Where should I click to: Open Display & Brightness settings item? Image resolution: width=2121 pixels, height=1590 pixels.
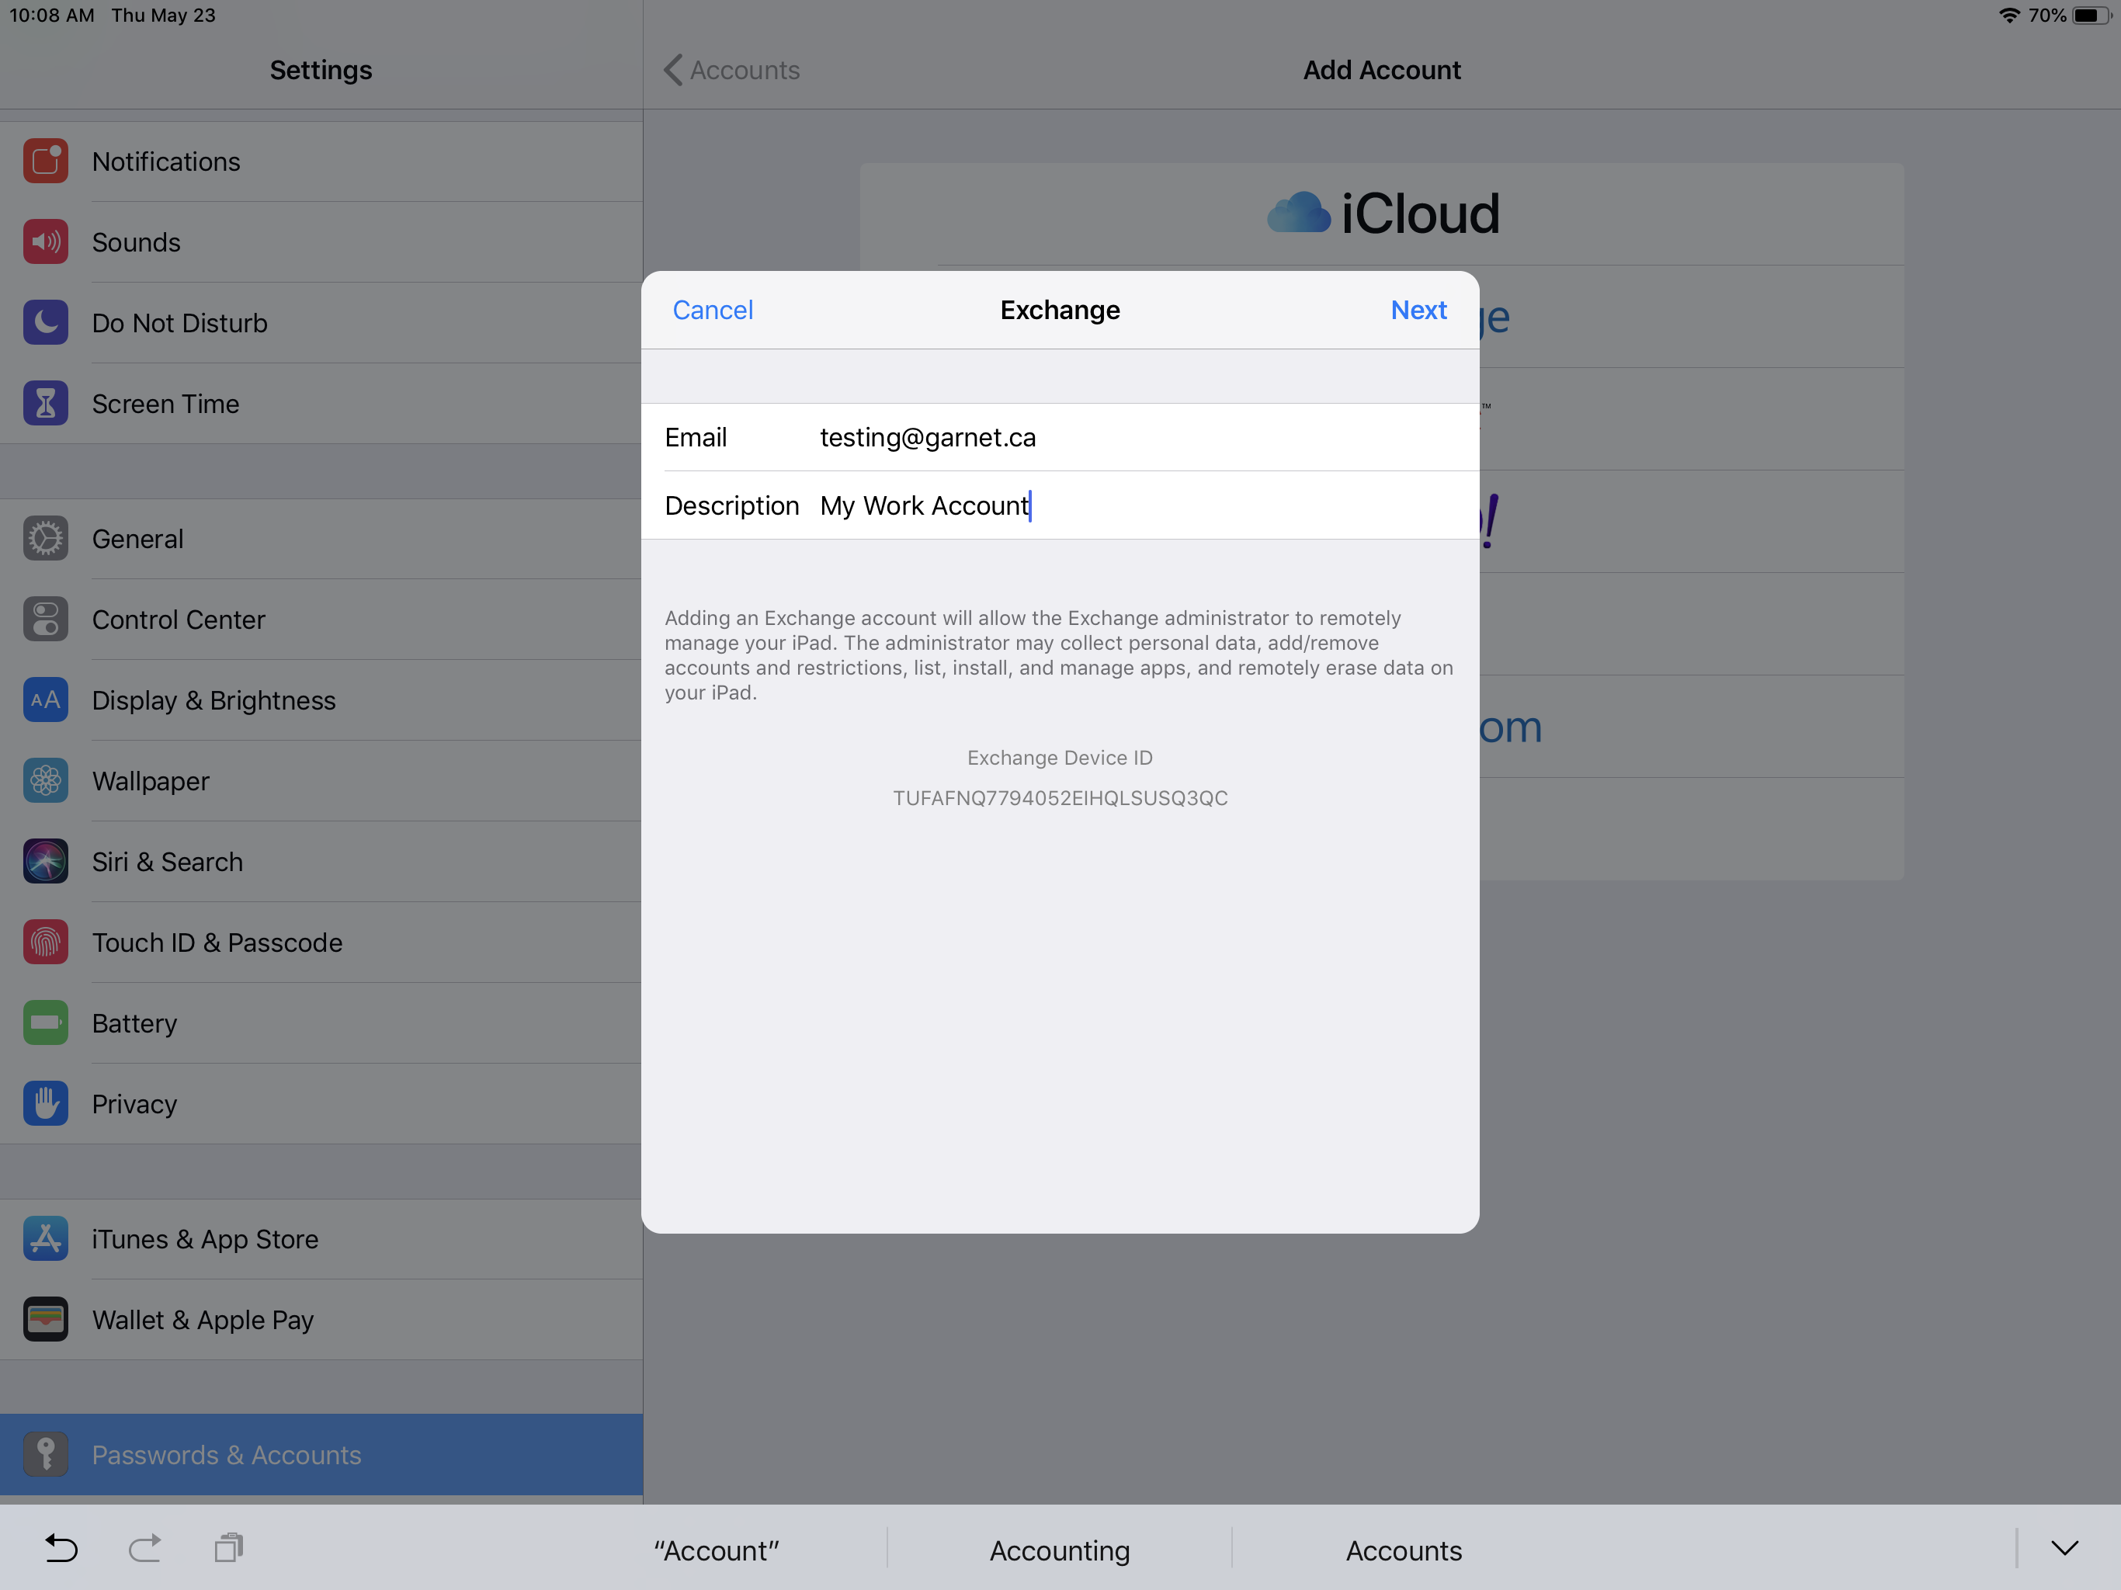pyautogui.click(x=213, y=700)
